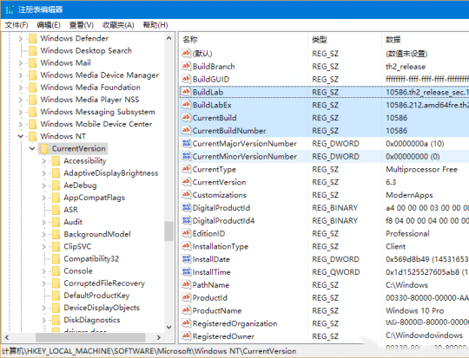
Task: Click the binary icon of InstallDate
Action: click(186, 259)
